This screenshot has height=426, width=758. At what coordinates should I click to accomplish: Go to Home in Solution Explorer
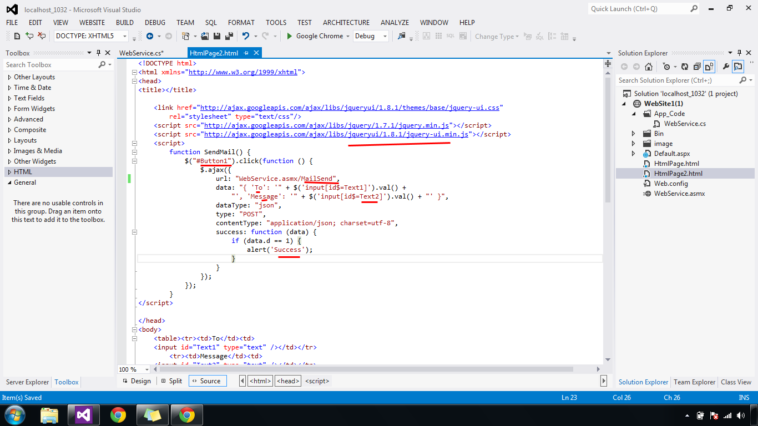(648, 67)
